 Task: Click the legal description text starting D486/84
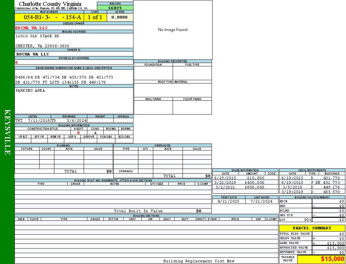[x=64, y=77]
